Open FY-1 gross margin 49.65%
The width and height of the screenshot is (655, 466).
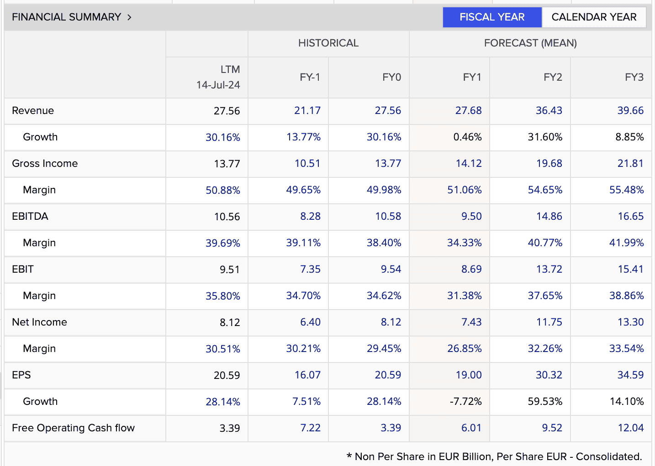click(x=303, y=190)
